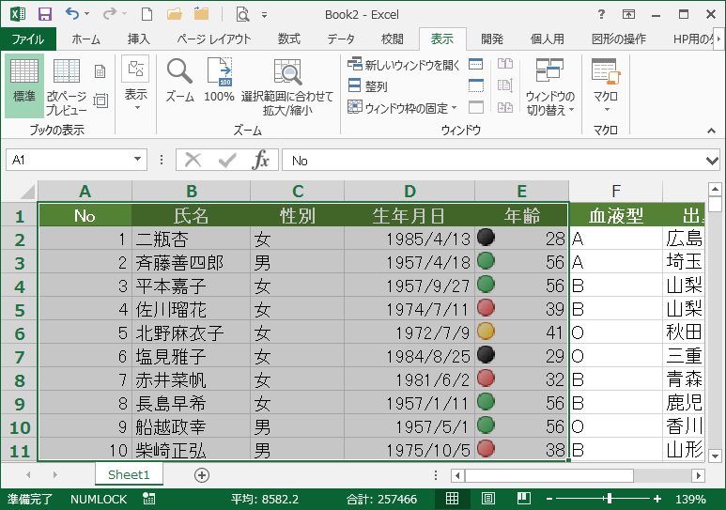Image resolution: width=726 pixels, height=510 pixels.
Task: Click the Page Layout view icon in status bar
Action: coord(488,499)
